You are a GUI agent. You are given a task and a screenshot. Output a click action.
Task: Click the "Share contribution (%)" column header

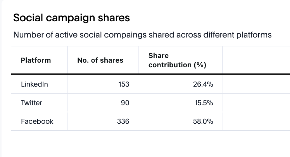pyautogui.click(x=177, y=60)
